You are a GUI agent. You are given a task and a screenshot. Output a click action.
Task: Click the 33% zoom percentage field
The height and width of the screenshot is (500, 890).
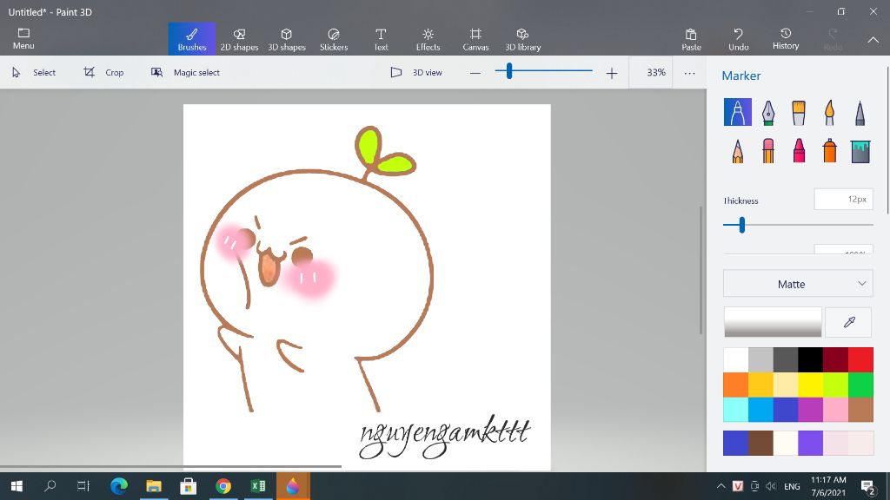pos(651,73)
